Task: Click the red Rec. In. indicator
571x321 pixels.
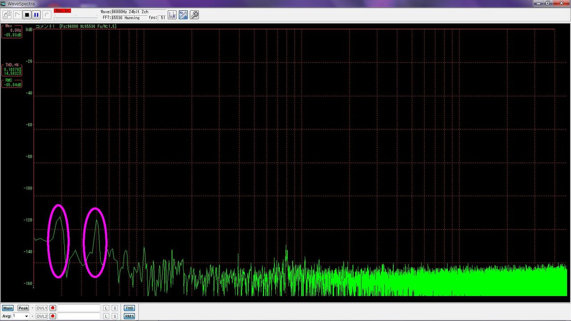Action: click(x=62, y=10)
